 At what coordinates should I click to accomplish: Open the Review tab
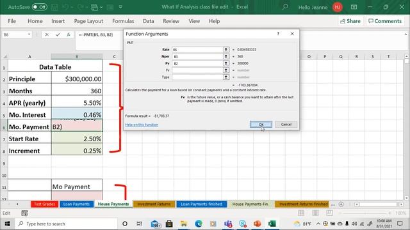[x=171, y=21]
